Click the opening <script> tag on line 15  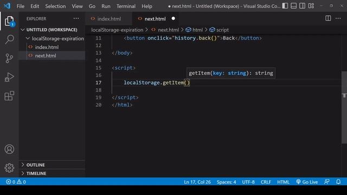[124, 68]
